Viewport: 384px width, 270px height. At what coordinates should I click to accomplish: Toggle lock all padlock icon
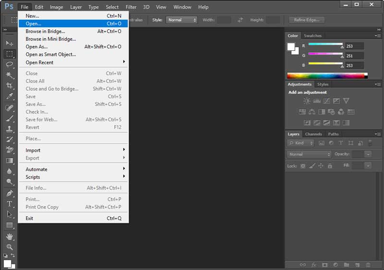point(331,166)
